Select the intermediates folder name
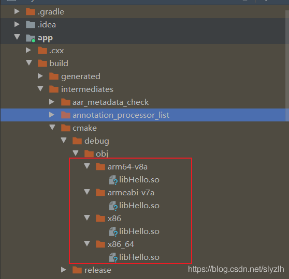The image size is (289, 279). [87, 89]
